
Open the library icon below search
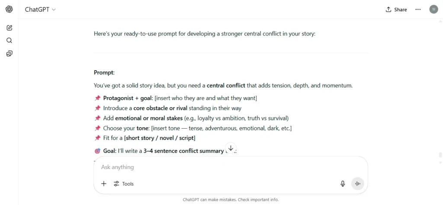pos(10,54)
